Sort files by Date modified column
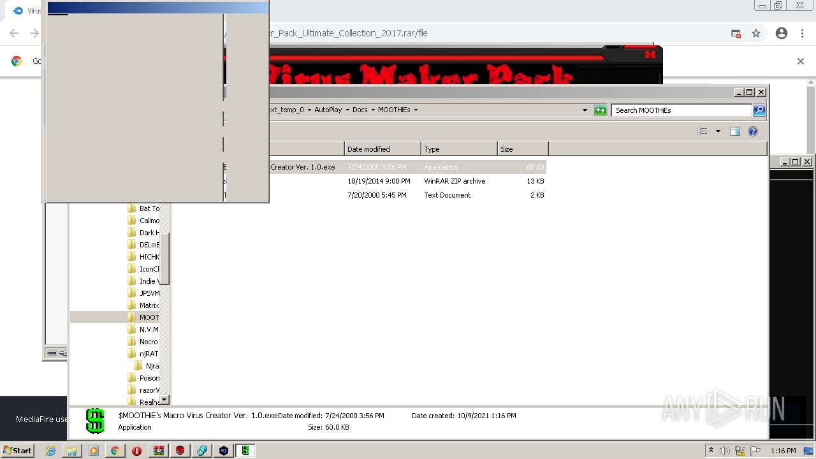The image size is (816, 459). pyautogui.click(x=382, y=149)
